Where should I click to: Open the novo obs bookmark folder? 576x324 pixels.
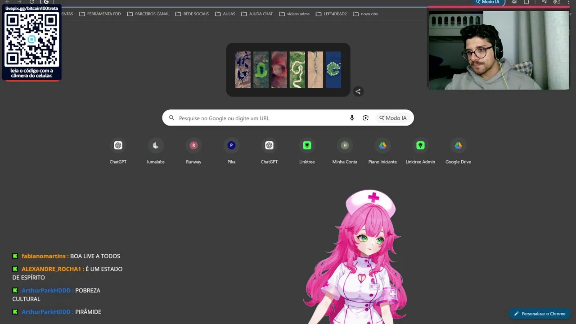[365, 14]
